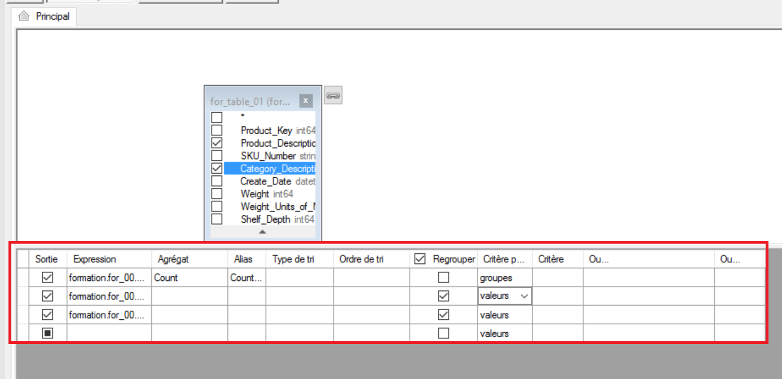Click the empty Alias cell in row two
This screenshot has width=782, height=379.
[x=245, y=296]
